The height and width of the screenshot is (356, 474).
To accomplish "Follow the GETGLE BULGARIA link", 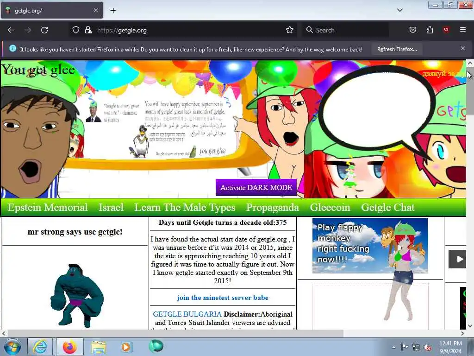I will (187, 314).
